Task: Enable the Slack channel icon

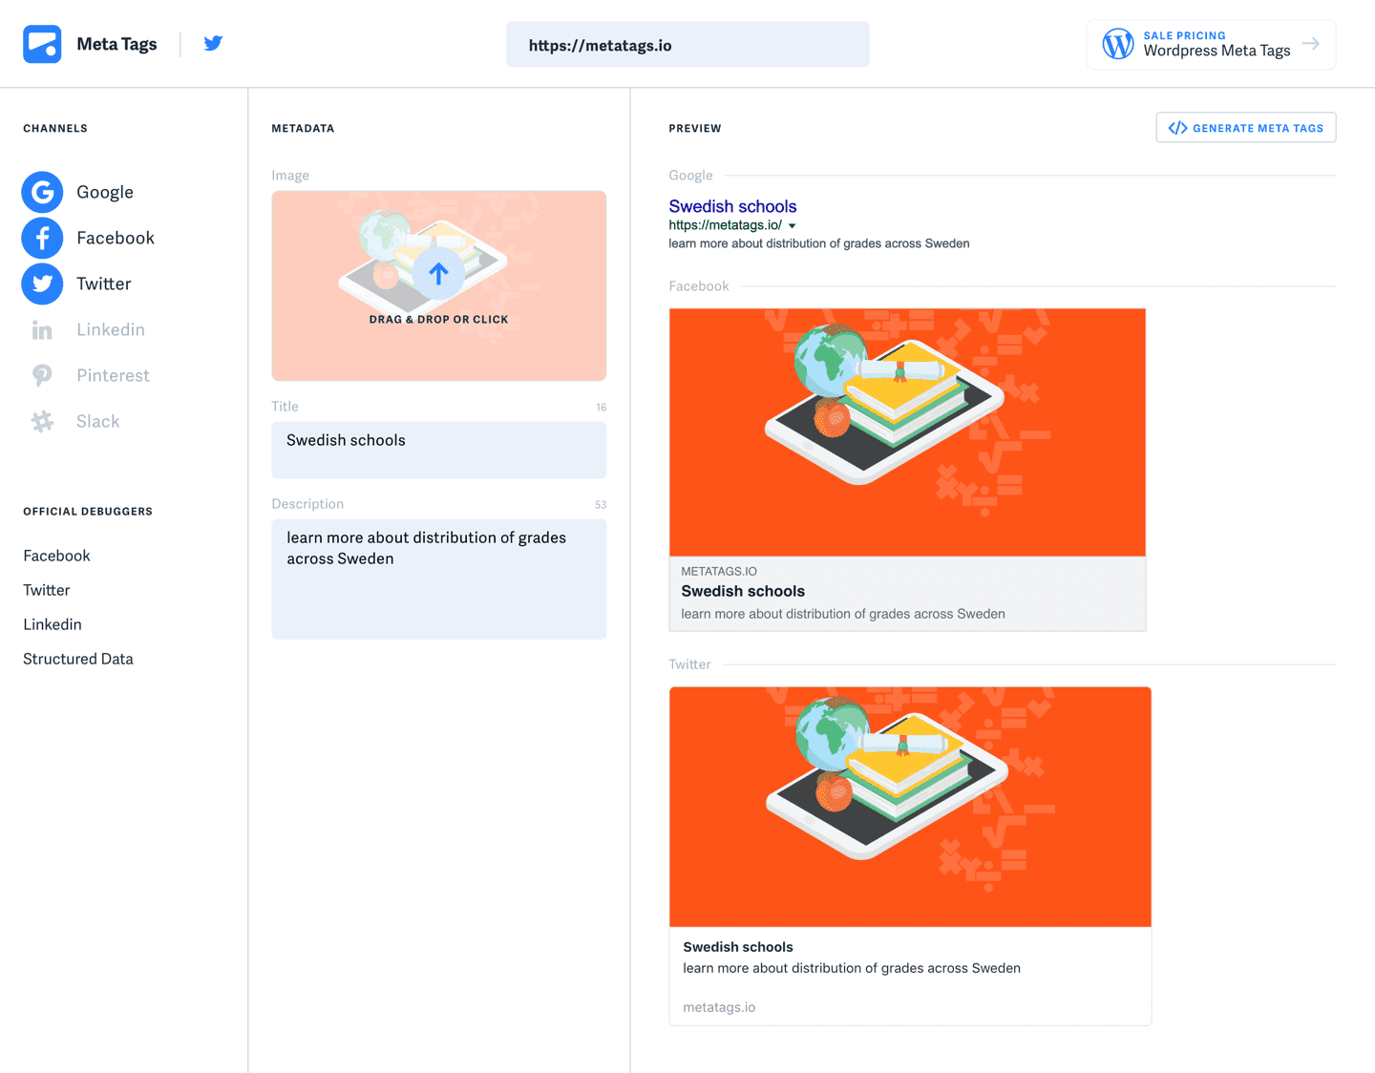Action: [x=42, y=421]
